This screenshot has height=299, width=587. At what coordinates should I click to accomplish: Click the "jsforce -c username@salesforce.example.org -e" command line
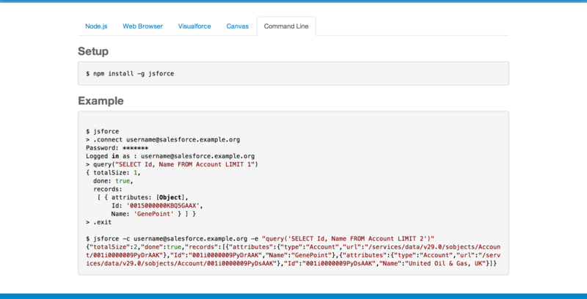[260, 238]
